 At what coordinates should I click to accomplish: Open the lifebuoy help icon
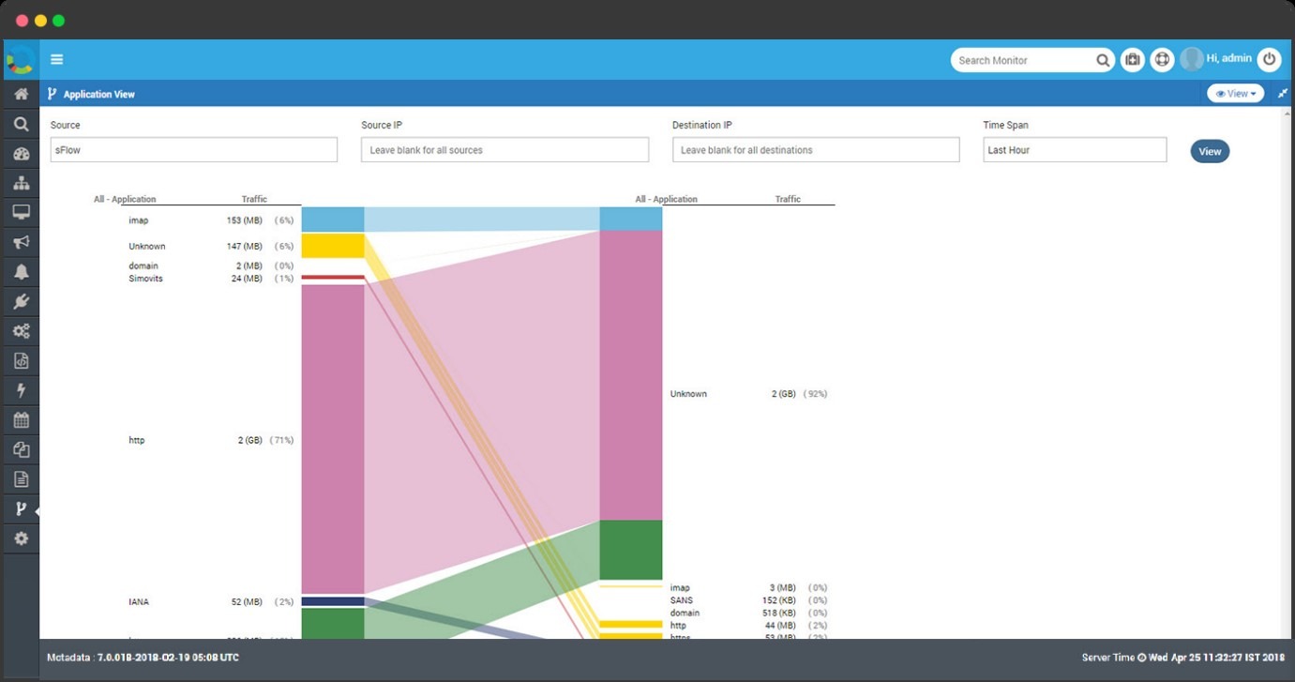[x=1162, y=60]
